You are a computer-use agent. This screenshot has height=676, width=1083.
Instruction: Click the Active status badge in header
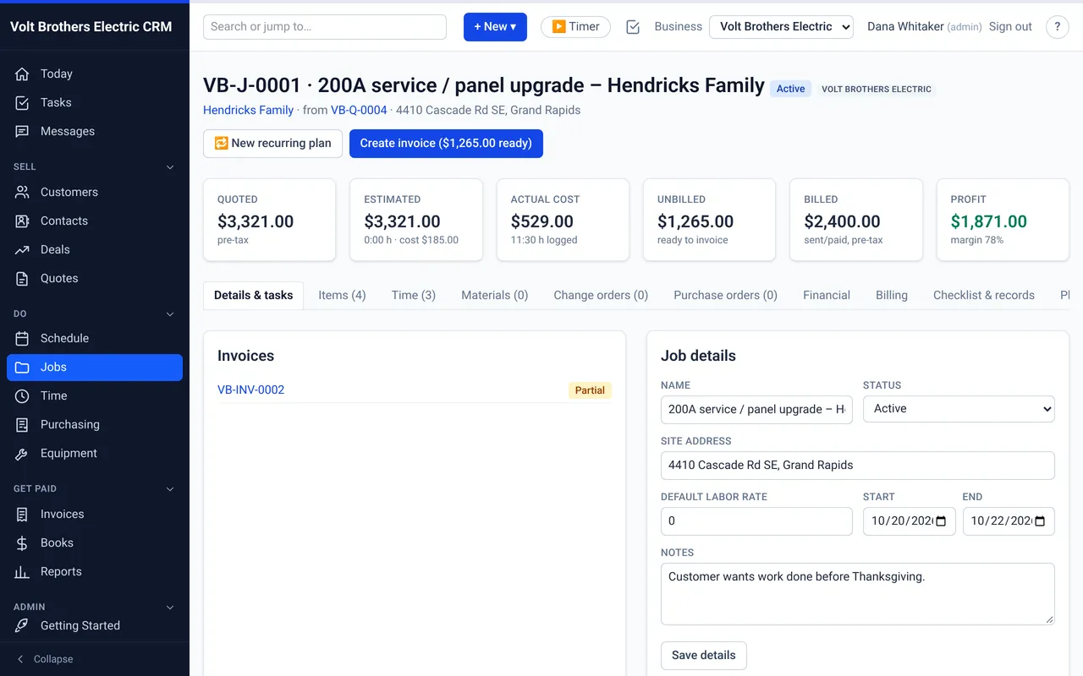click(x=791, y=89)
